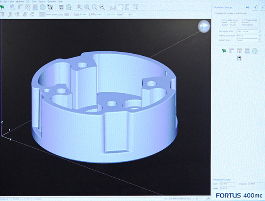Open the Support menu
The width and height of the screenshot is (265, 201).
click(42, 2)
